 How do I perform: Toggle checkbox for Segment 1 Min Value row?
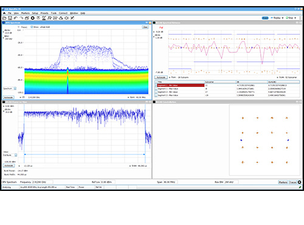[156, 85]
